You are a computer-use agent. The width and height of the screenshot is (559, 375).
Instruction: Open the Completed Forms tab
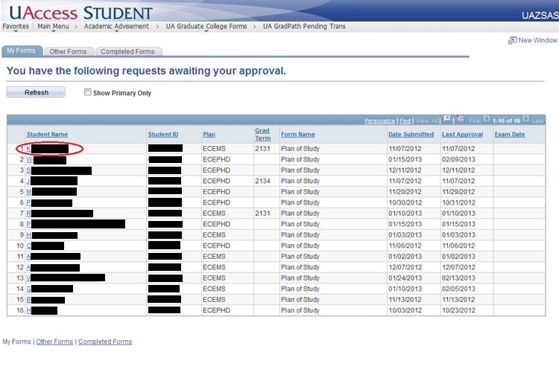click(127, 51)
